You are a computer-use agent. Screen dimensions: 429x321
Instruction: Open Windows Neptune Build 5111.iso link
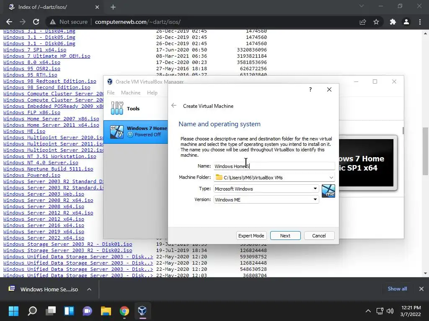click(x=48, y=169)
